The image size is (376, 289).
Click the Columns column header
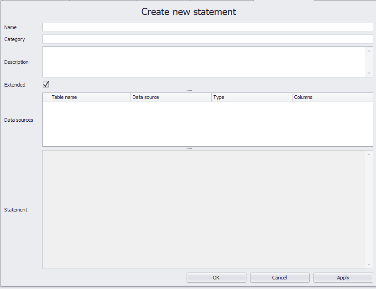pyautogui.click(x=332, y=97)
